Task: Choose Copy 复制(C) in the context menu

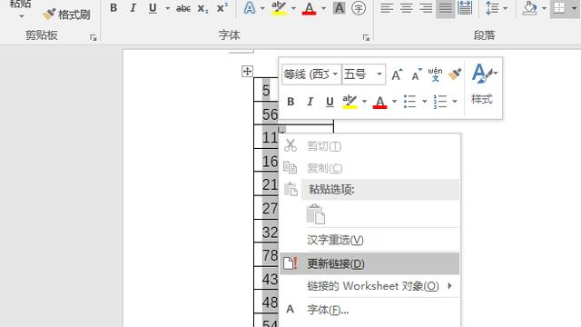Action: pos(369,168)
